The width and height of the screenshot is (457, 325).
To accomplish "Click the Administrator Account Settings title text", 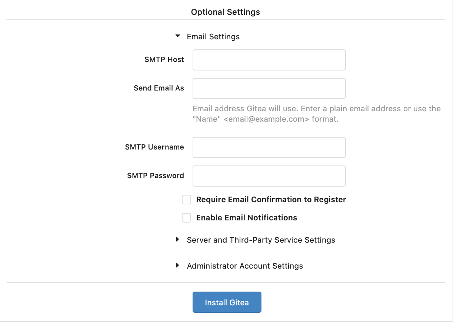I will click(245, 266).
